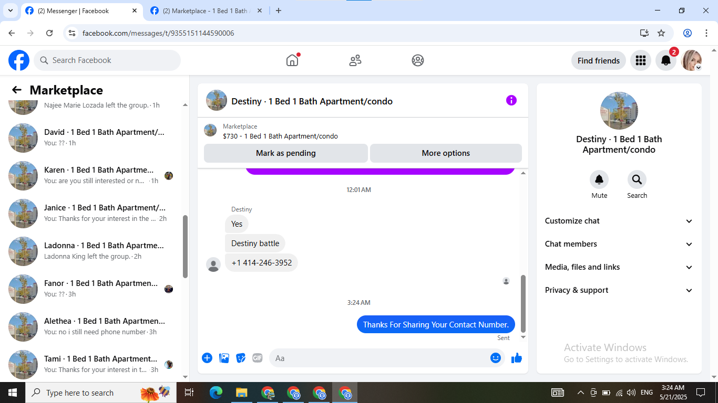Open the Groups icon in top navigation
Screen dimensions: 718x403
pos(418,60)
